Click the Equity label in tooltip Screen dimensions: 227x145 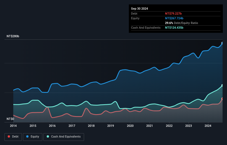point(135,18)
